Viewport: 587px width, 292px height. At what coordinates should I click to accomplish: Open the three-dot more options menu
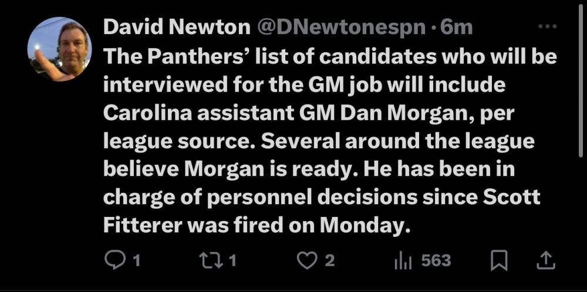click(547, 26)
